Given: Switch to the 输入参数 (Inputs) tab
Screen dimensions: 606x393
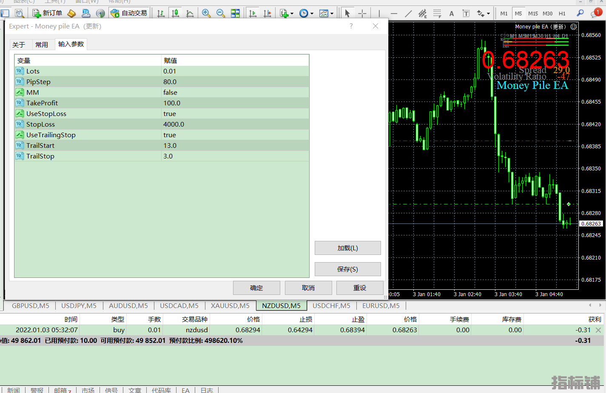Looking at the screenshot, I should tap(71, 44).
